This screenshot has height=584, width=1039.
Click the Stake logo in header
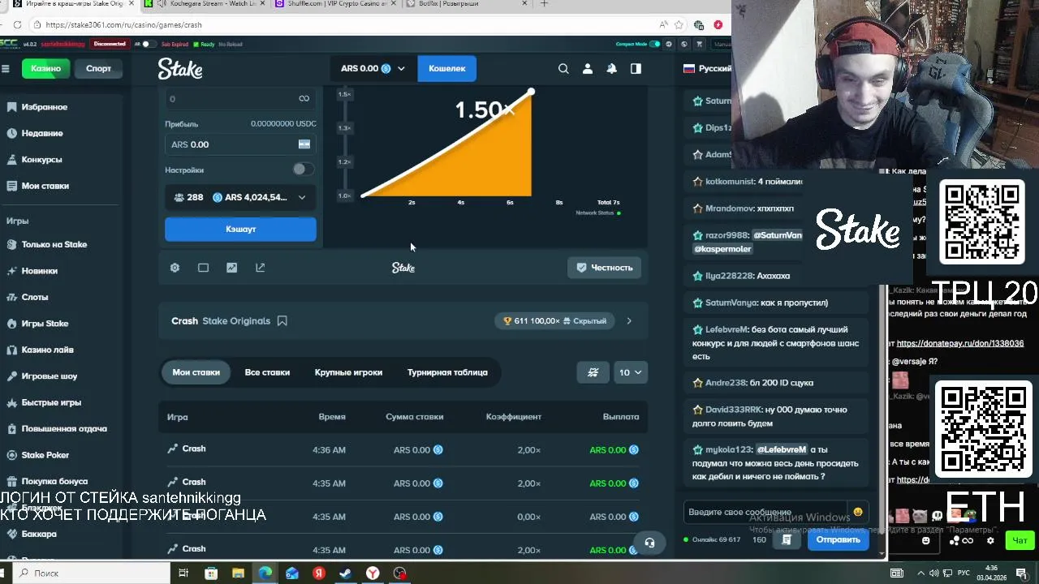point(180,69)
